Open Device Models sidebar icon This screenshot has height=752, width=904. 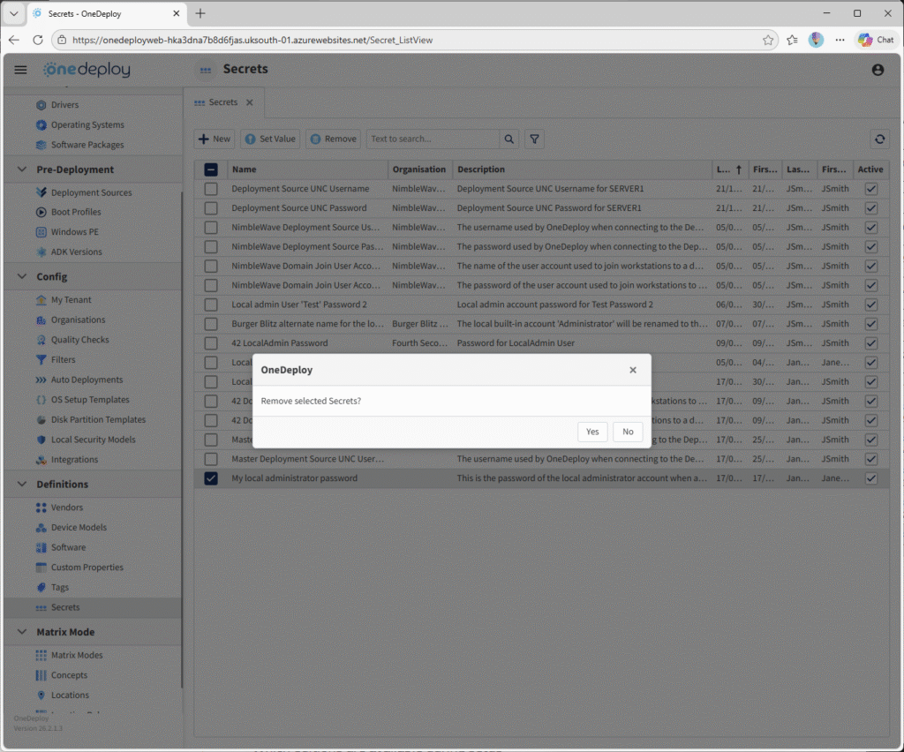pos(41,527)
